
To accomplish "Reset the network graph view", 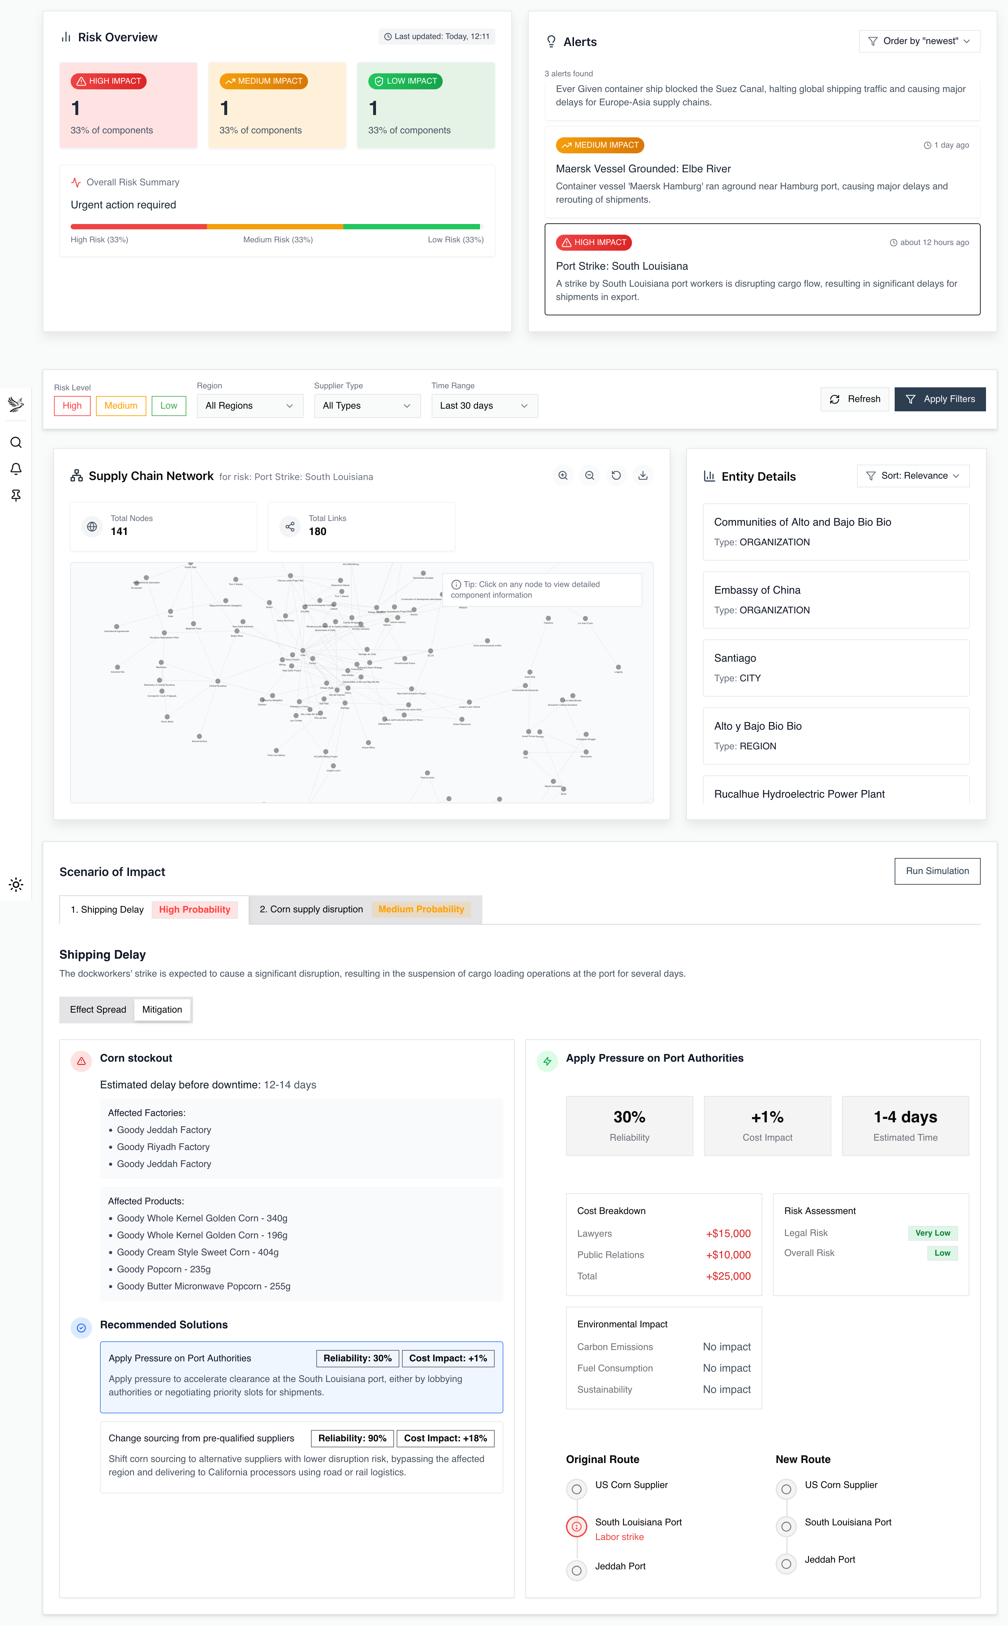I will [x=616, y=475].
